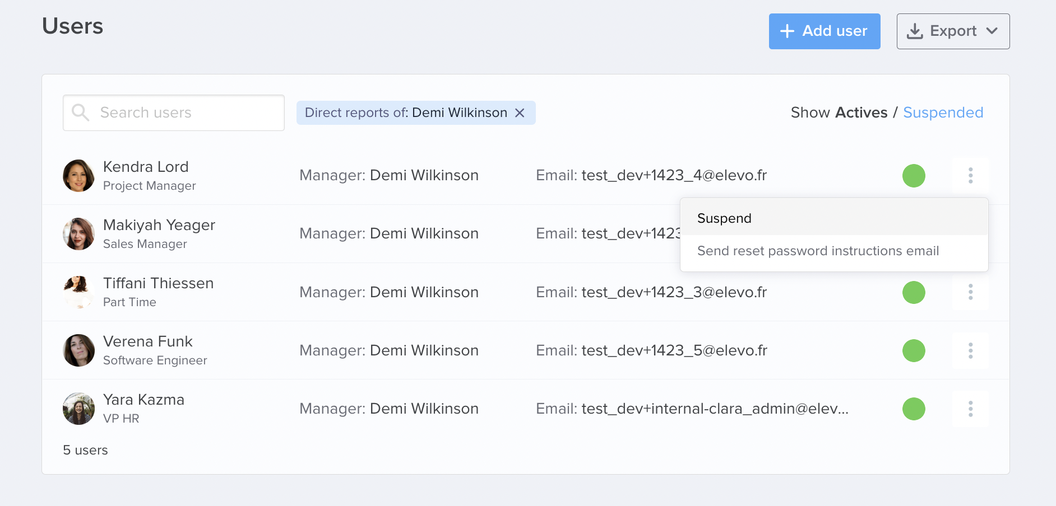This screenshot has width=1056, height=506.
Task: Click email test_dev+1423_3@elevo.fr
Action: (x=674, y=292)
